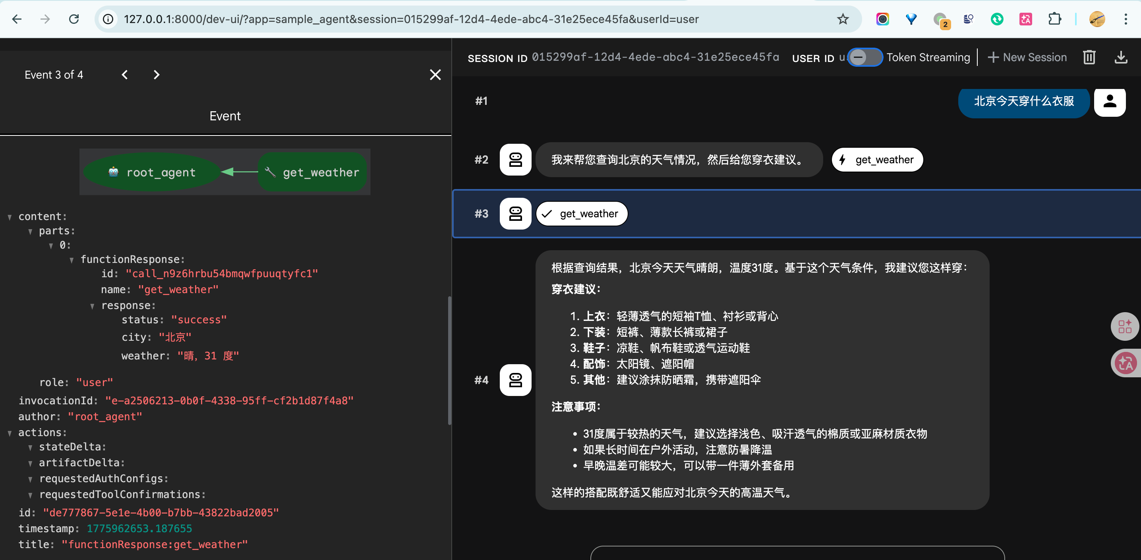Click the floating translate bubble on the right edge

[x=1126, y=363]
